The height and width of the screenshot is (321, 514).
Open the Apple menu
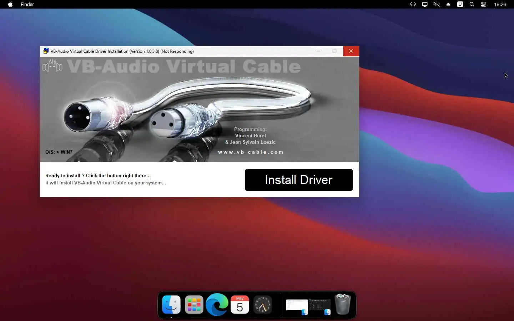(10, 4)
